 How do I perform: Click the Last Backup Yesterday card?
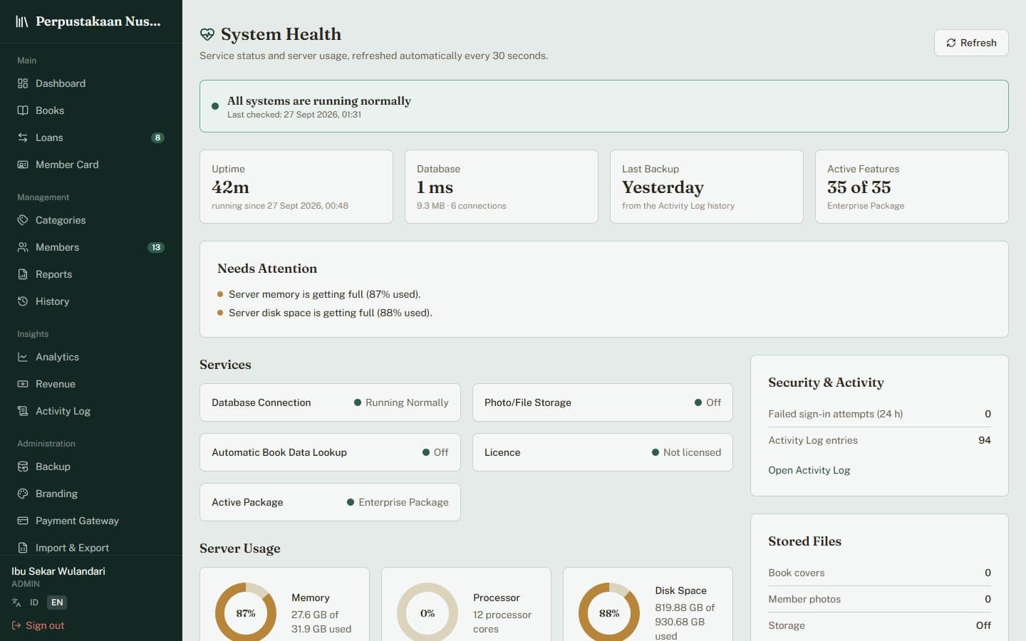coord(707,187)
